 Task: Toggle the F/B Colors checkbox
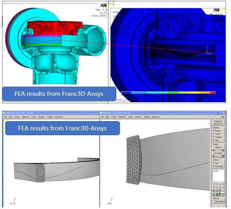tap(213, 166)
